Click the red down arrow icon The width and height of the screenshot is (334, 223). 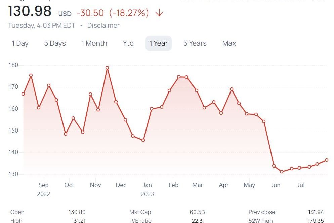159,13
